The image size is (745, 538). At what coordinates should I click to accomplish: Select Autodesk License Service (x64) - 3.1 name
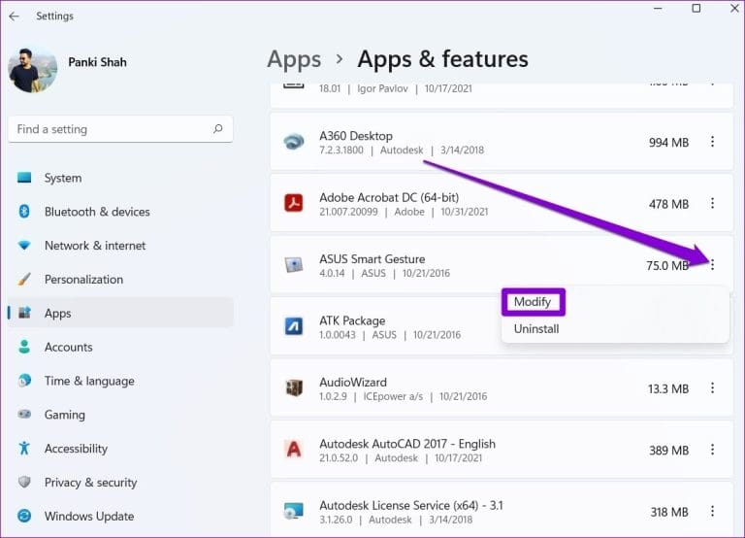point(411,505)
